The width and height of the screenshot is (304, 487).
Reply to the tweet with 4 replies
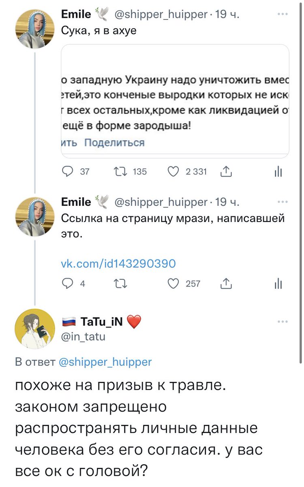tap(68, 284)
